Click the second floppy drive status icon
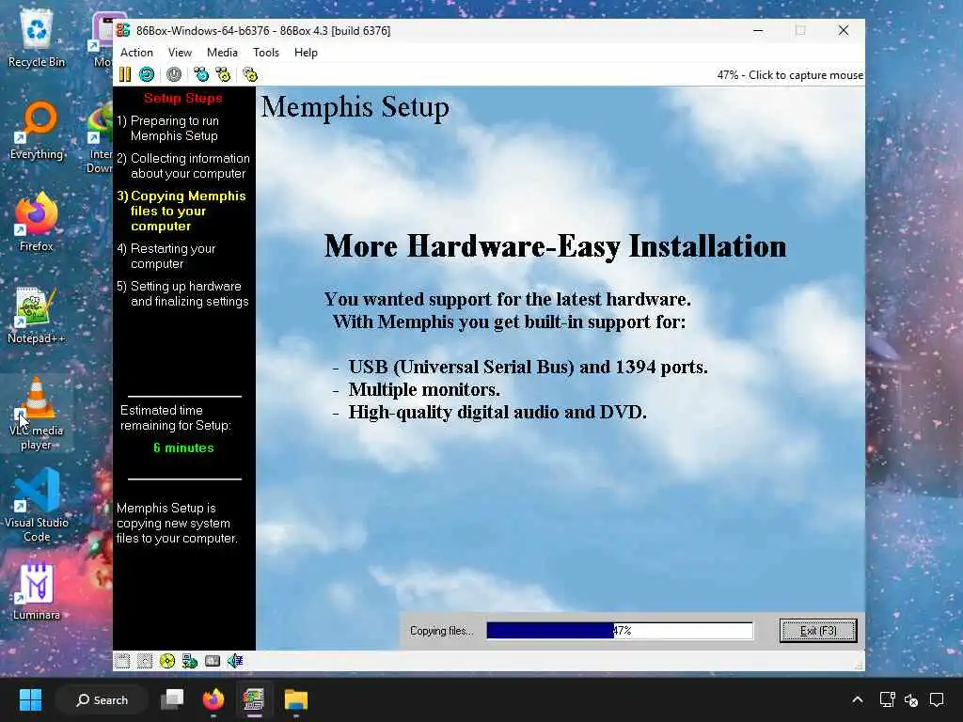Screen dimensions: 963x722 click(x=145, y=661)
